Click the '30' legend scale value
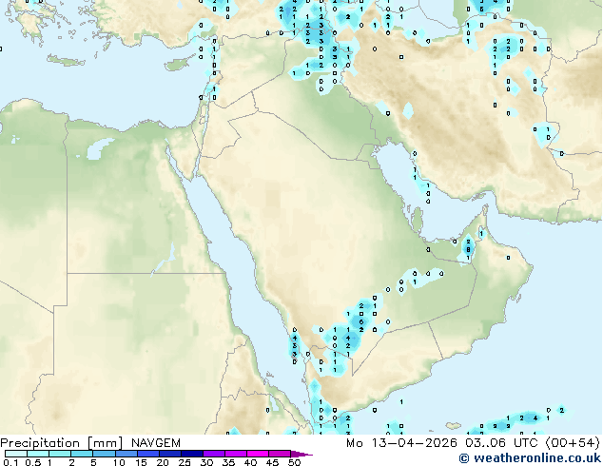Viewport: 603px width, 466px height. tap(206, 462)
